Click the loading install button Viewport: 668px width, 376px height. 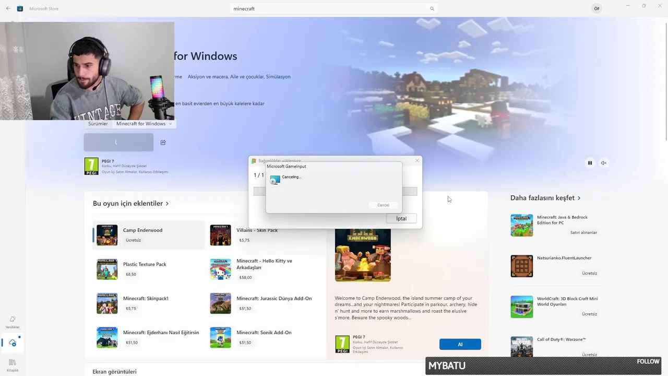118,142
